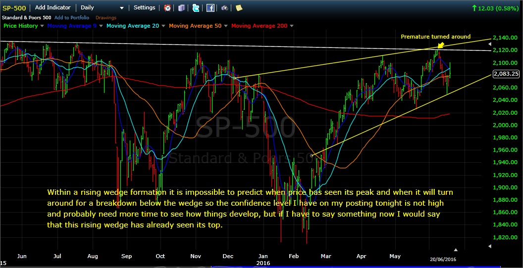The height and width of the screenshot is (268, 523).
Task: Expand the Price History dropdown arrow
Action: tap(42, 26)
